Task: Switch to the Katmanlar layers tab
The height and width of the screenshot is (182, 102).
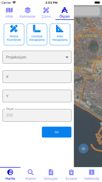Action: pyautogui.click(x=28, y=13)
